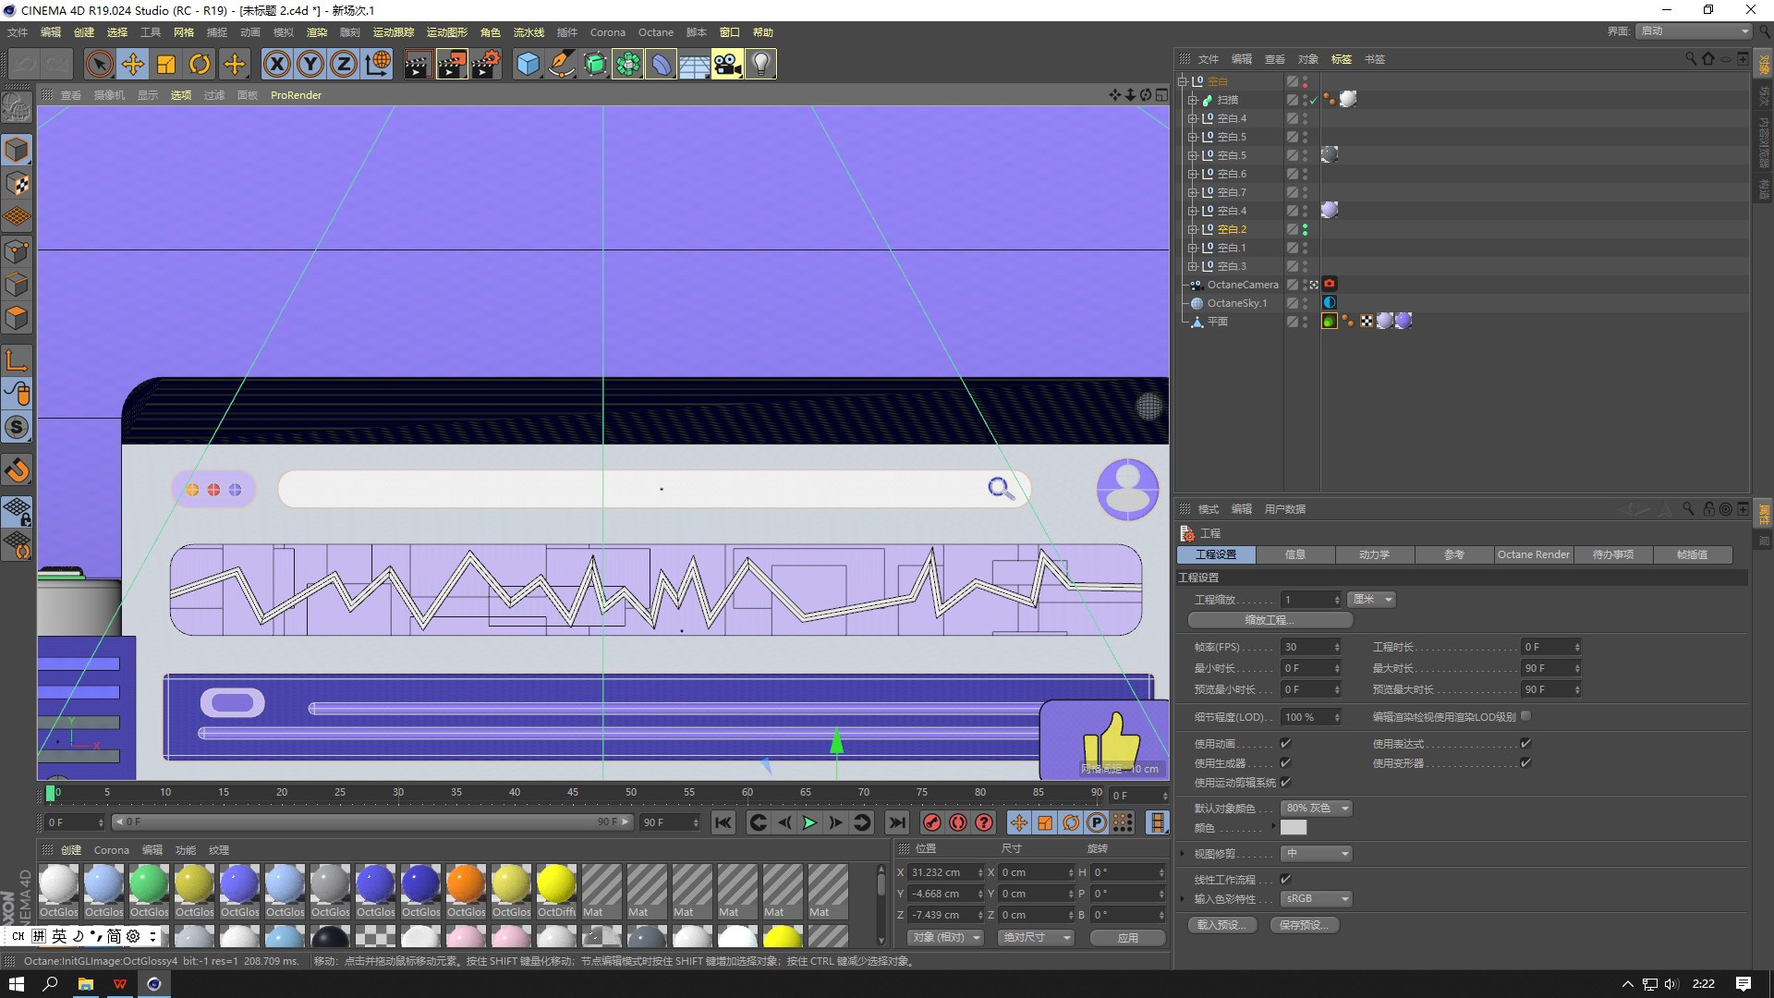Open the Octane menu in menu bar
This screenshot has height=998, width=1774.
[x=655, y=32]
